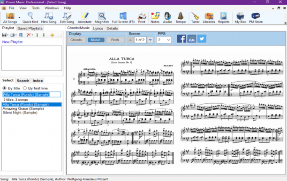Open the Tools menu
The image size is (287, 181).
tap(36, 8)
